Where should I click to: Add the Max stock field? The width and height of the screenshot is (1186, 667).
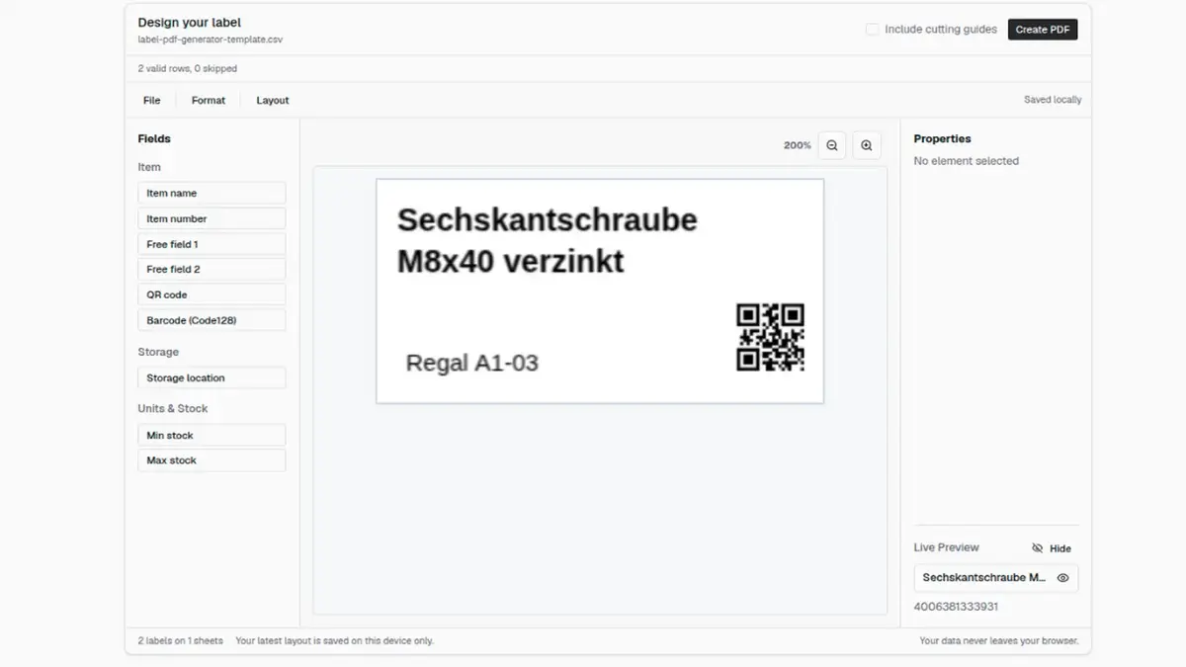(x=212, y=460)
